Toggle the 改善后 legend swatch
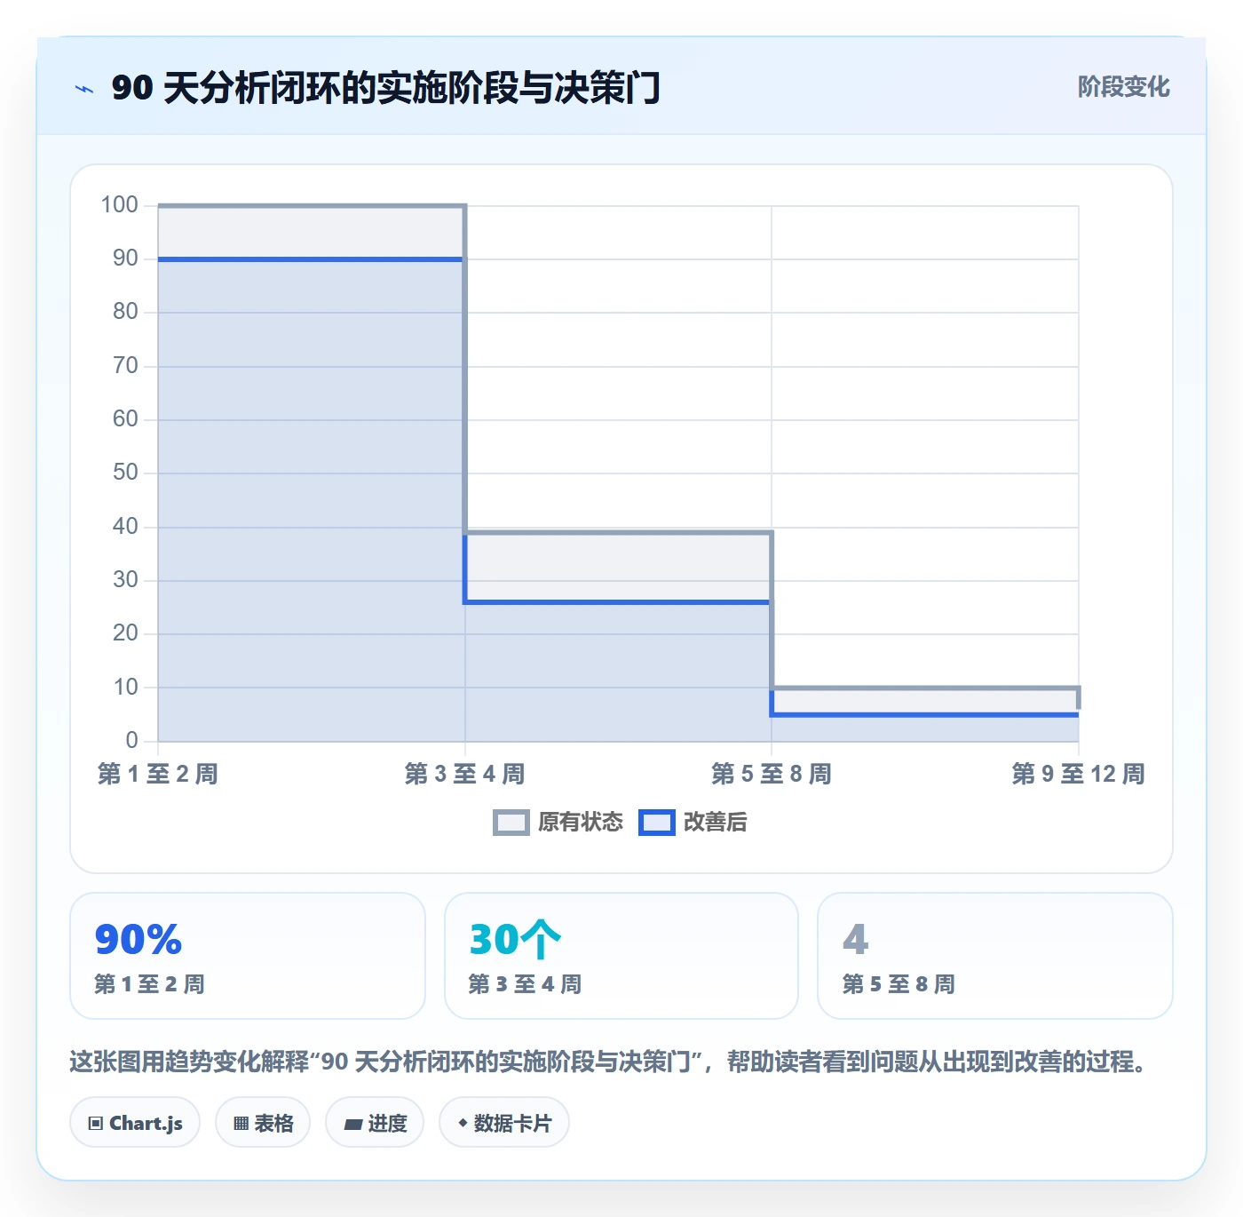 pyautogui.click(x=657, y=823)
